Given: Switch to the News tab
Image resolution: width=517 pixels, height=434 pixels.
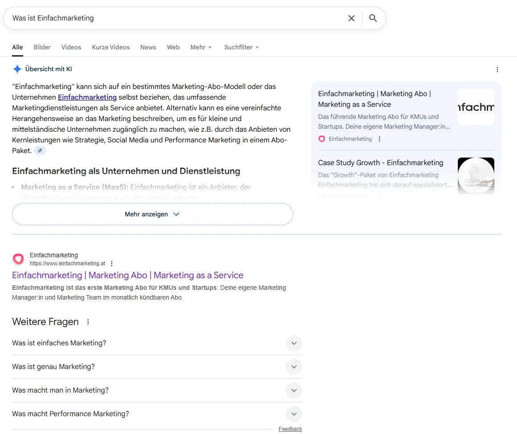Looking at the screenshot, I should tap(148, 47).
